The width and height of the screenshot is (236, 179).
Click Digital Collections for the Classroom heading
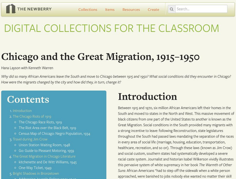coord(111,28)
